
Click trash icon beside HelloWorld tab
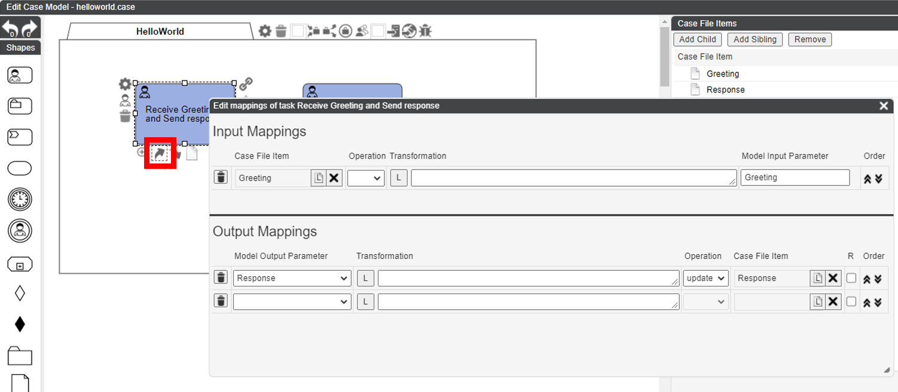(x=281, y=31)
